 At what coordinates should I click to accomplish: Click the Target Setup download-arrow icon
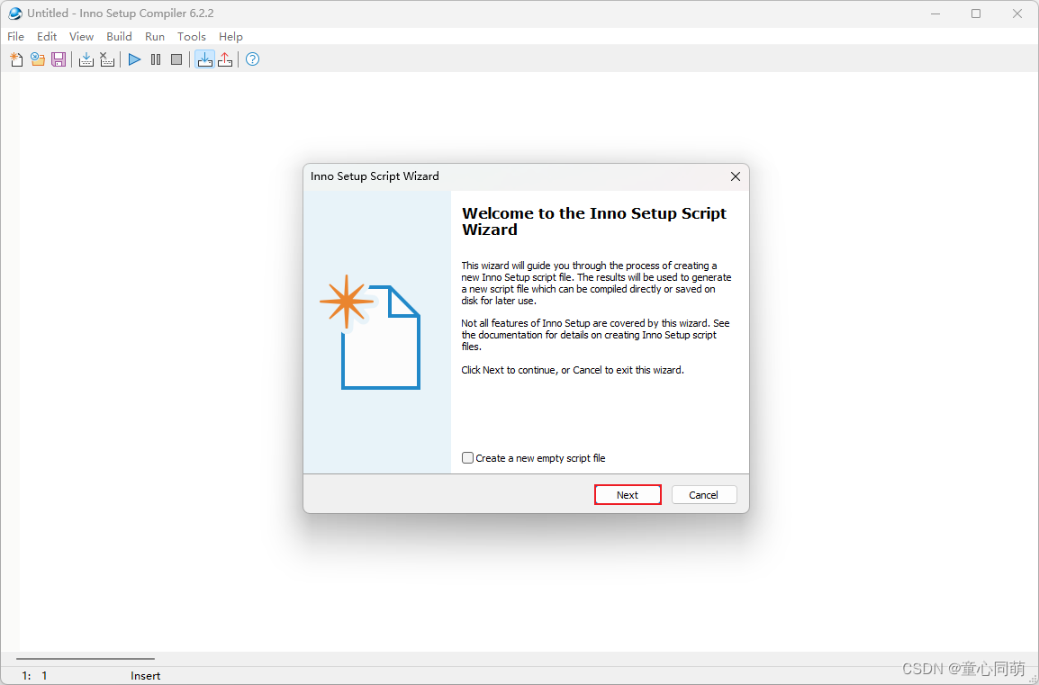204,59
